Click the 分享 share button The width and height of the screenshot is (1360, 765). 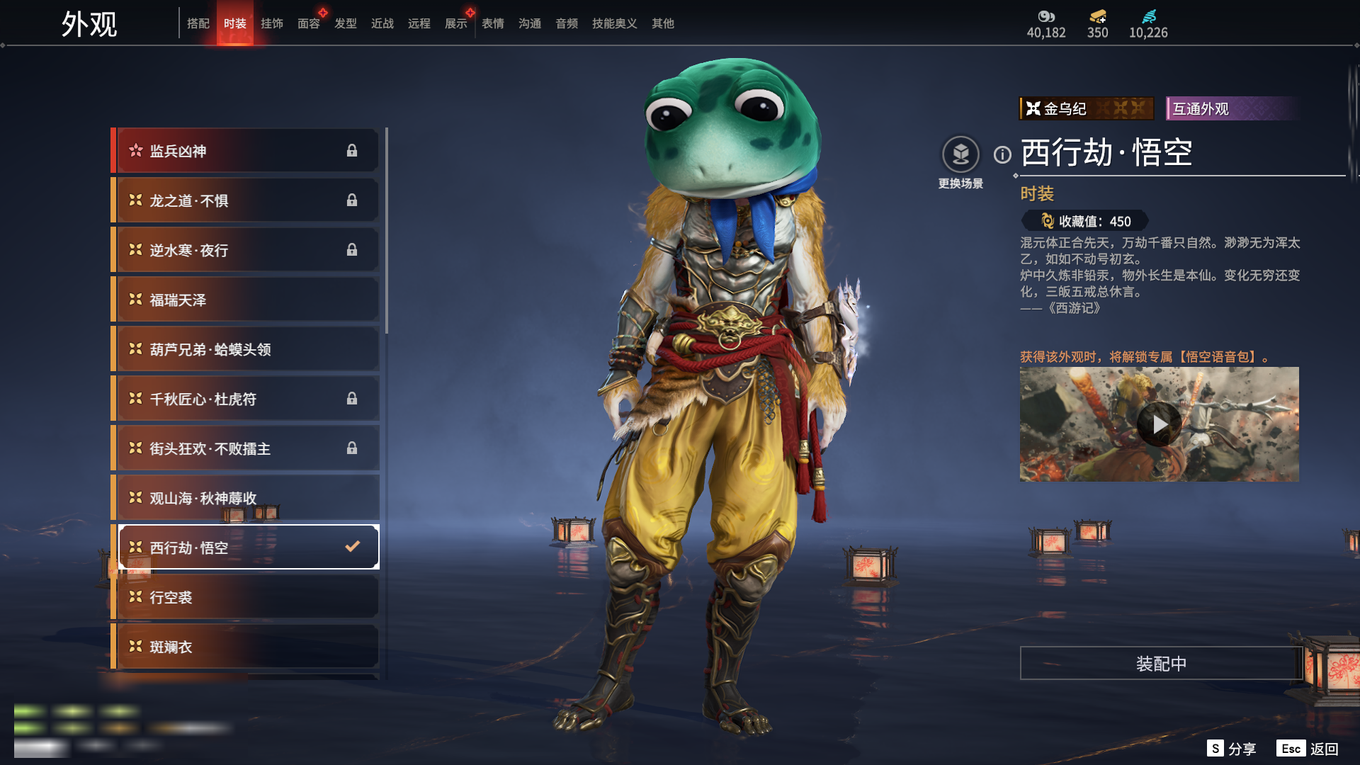click(x=1231, y=749)
